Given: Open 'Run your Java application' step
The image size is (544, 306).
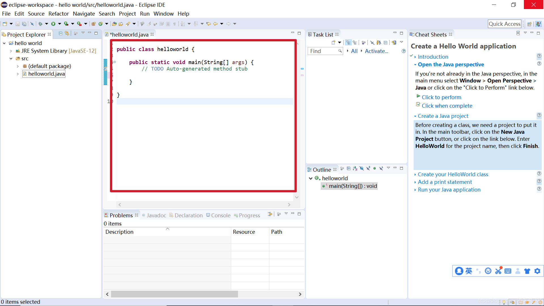Looking at the screenshot, I should pos(449,190).
